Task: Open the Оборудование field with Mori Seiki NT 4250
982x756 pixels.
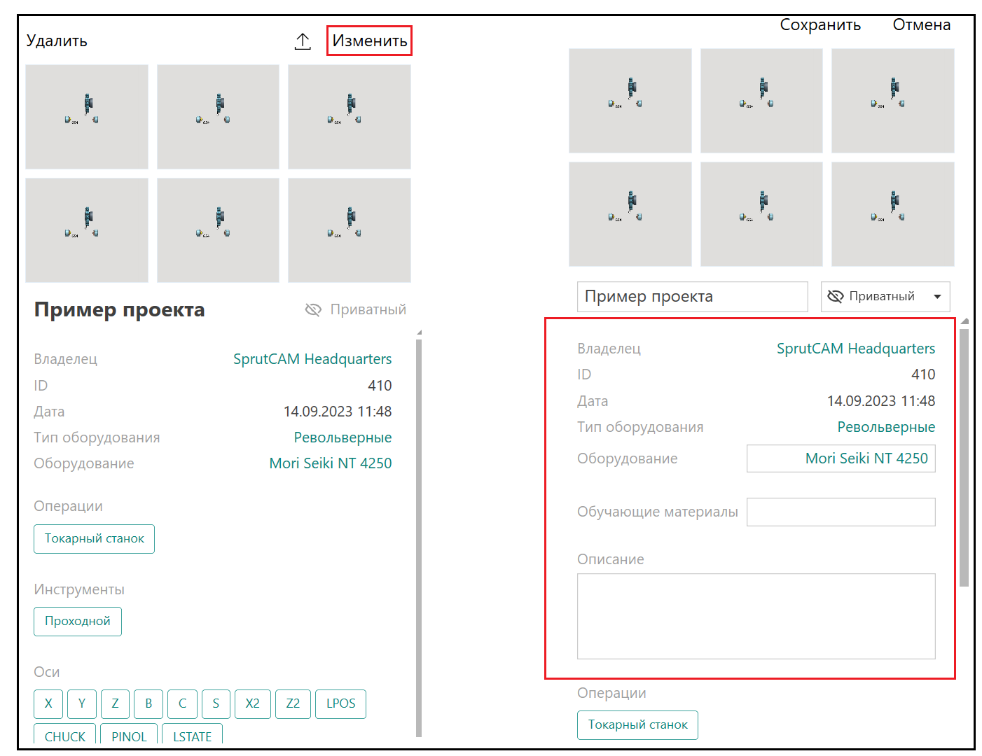Action: pyautogui.click(x=841, y=458)
